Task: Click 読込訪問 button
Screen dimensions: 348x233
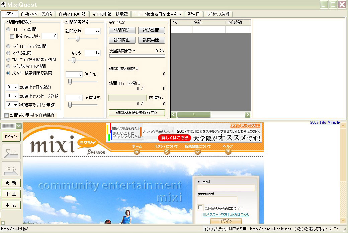Action: click(x=151, y=30)
